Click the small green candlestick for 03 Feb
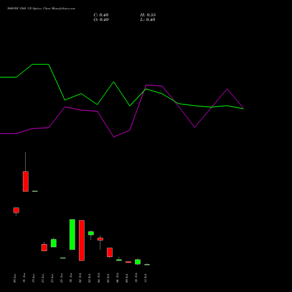 [91, 233]
